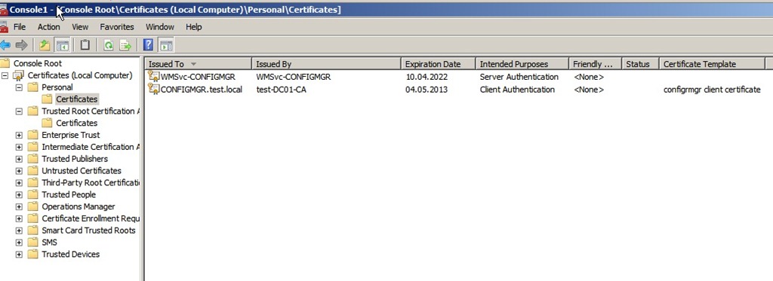Sort by the Issued By column header
The height and width of the screenshot is (281, 773).
[x=326, y=64]
